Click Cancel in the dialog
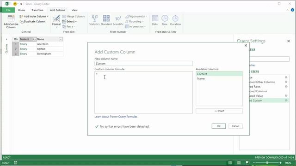Image resolution: width=296 pixels, height=166 pixels. [x=235, y=126]
